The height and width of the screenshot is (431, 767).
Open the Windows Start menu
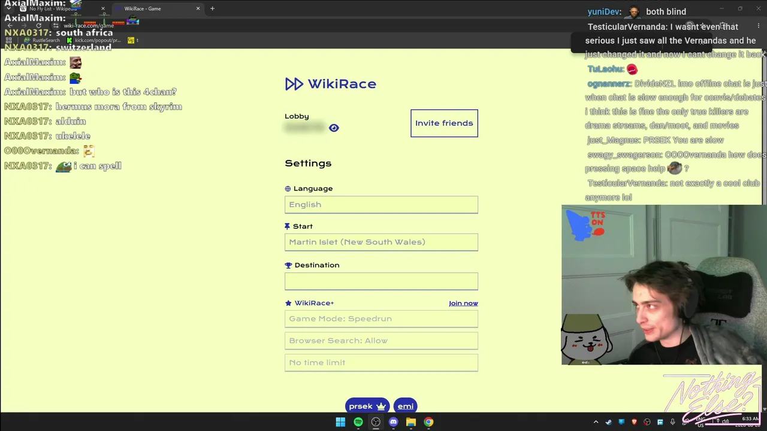click(x=340, y=422)
